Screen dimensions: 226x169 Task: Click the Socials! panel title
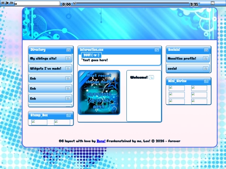pyautogui.click(x=174, y=50)
